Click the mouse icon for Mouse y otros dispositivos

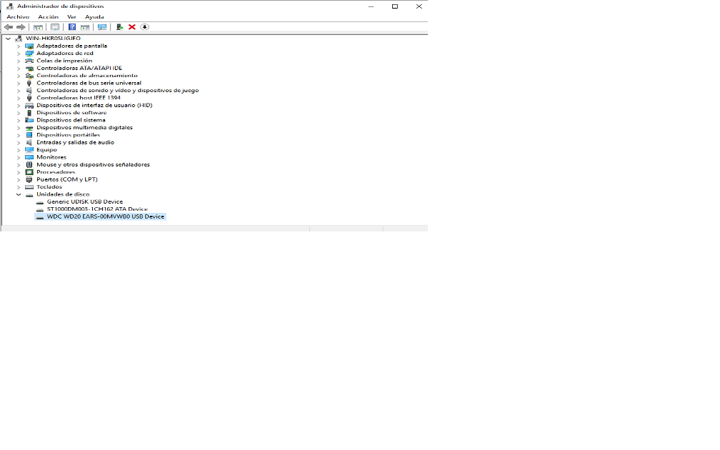pyautogui.click(x=29, y=164)
